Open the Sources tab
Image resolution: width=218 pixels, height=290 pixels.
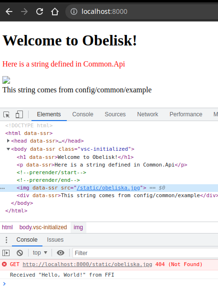[x=115, y=114]
